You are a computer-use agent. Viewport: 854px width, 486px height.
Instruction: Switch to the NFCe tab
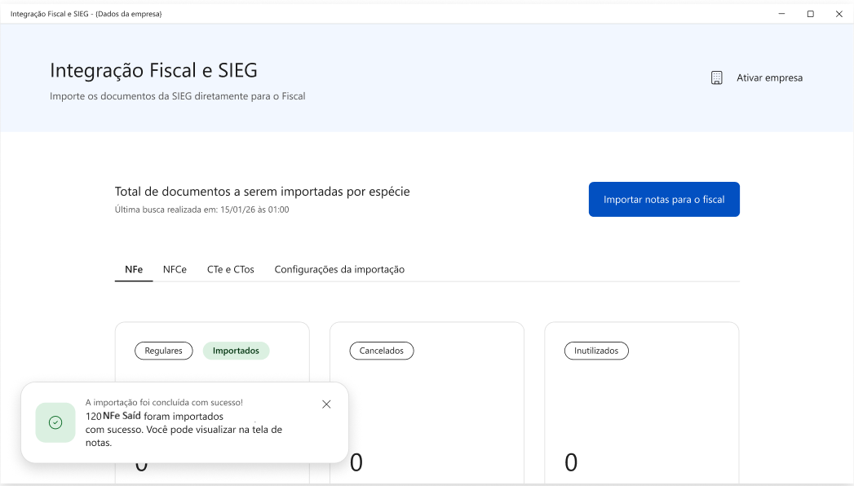[x=175, y=269]
